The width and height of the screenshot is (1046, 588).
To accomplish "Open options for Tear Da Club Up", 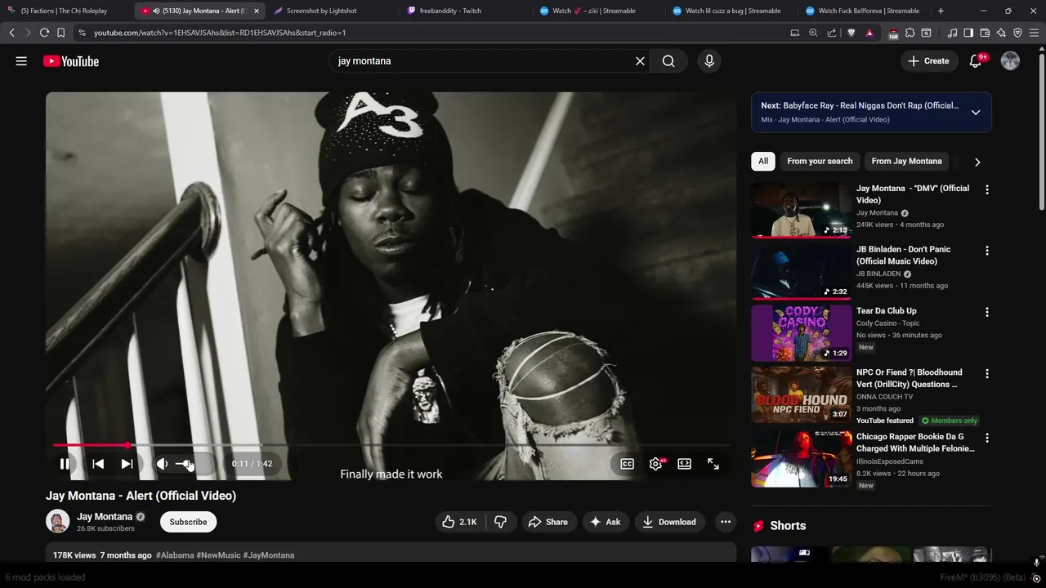I will tap(986, 312).
